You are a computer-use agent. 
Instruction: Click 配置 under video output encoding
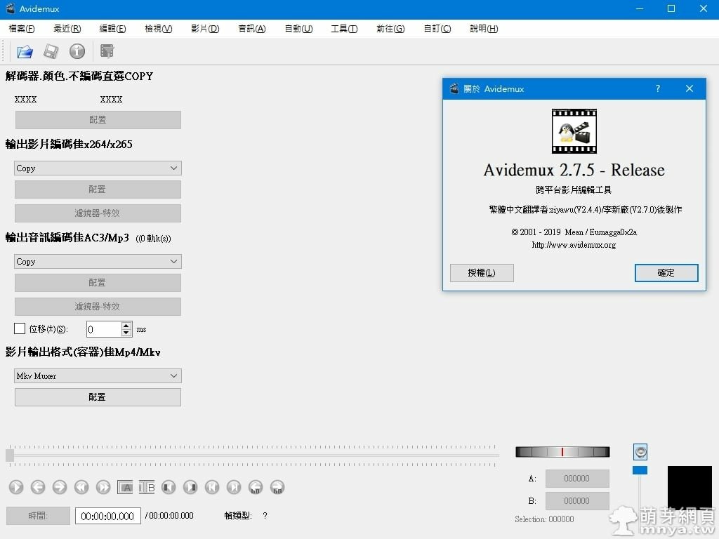pos(98,189)
